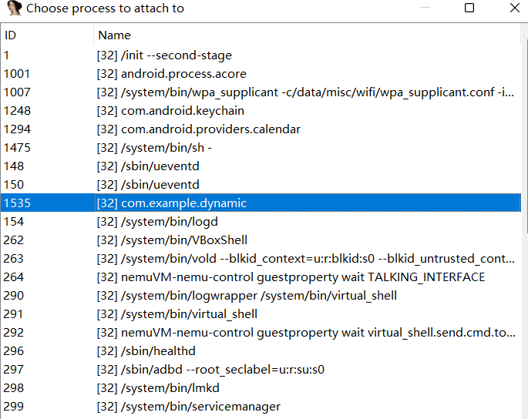Select /system/bin/logd process
The width and height of the screenshot is (528, 419).
261,222
